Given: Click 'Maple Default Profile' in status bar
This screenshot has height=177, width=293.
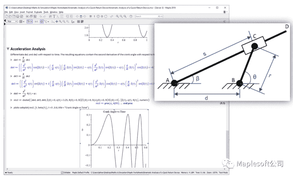Looking at the screenshot, I should pyautogui.click(x=81, y=173).
